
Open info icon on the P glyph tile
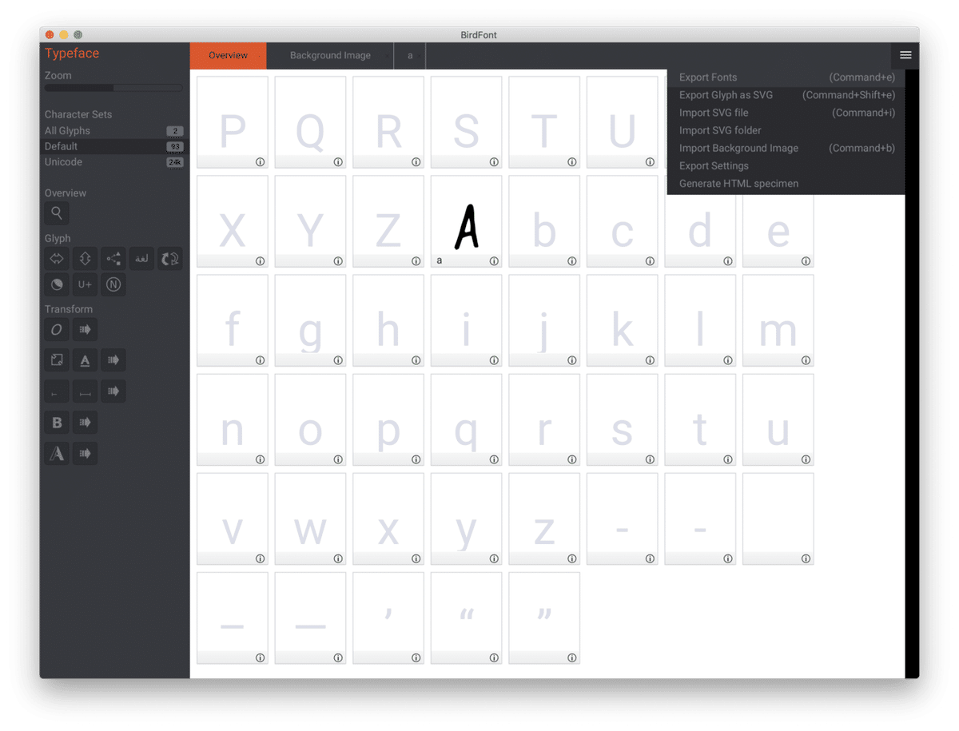point(260,162)
